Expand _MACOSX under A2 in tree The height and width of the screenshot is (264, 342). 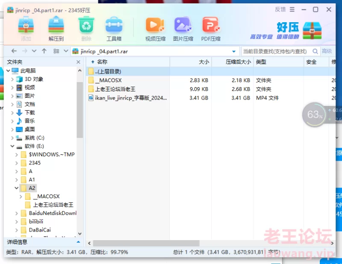[21, 197]
